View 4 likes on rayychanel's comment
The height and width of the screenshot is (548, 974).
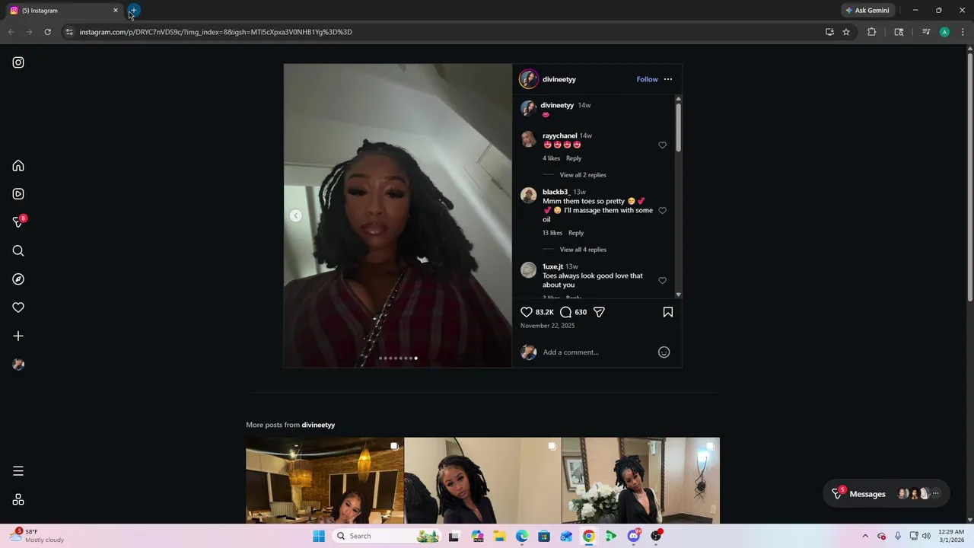(x=551, y=158)
